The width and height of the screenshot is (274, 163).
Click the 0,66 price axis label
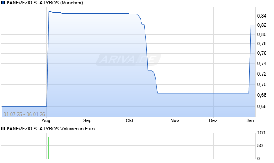[x=262, y=106]
